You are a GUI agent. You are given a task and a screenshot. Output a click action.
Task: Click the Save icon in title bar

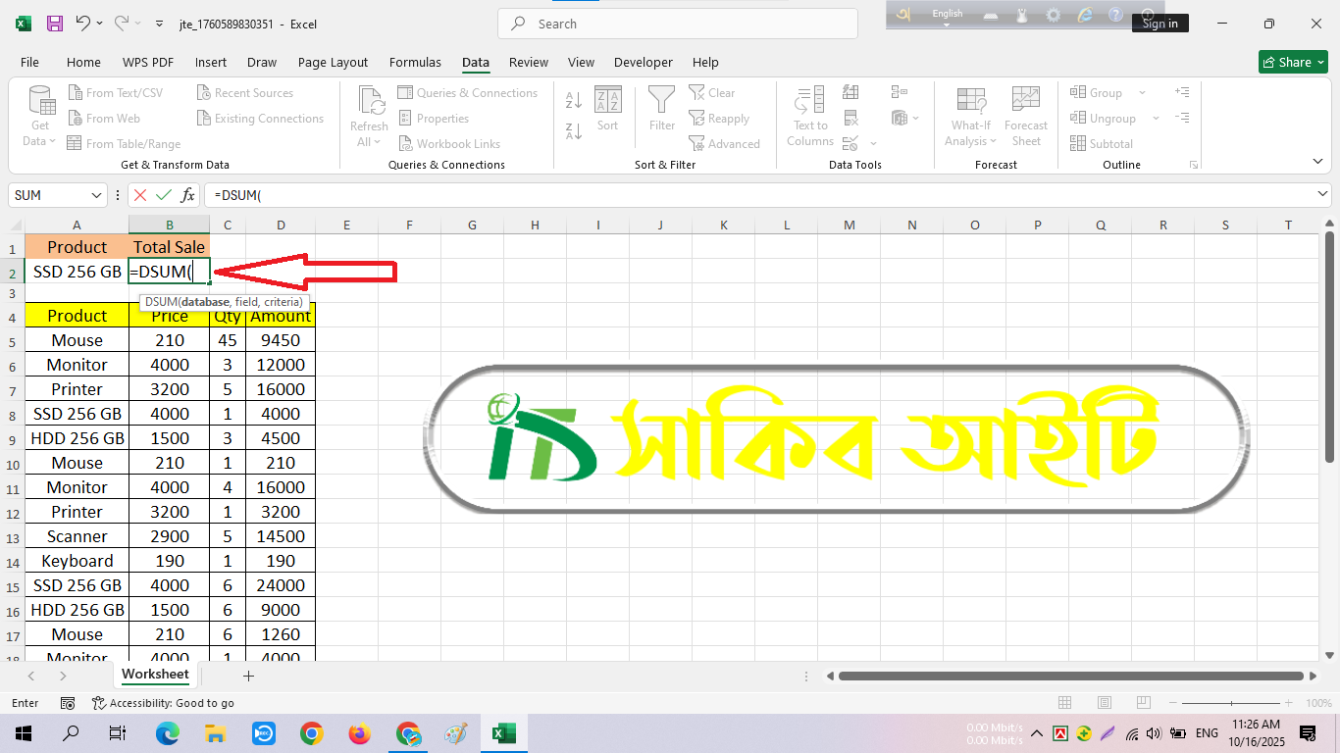pos(55,24)
